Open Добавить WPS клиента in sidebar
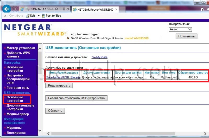The image size is (209, 138). coord(18,55)
